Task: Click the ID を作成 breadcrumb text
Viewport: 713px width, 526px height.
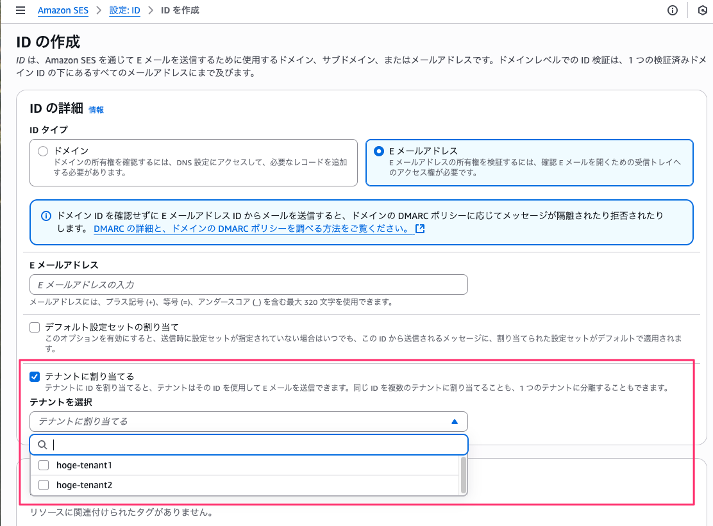Action: 180,10
